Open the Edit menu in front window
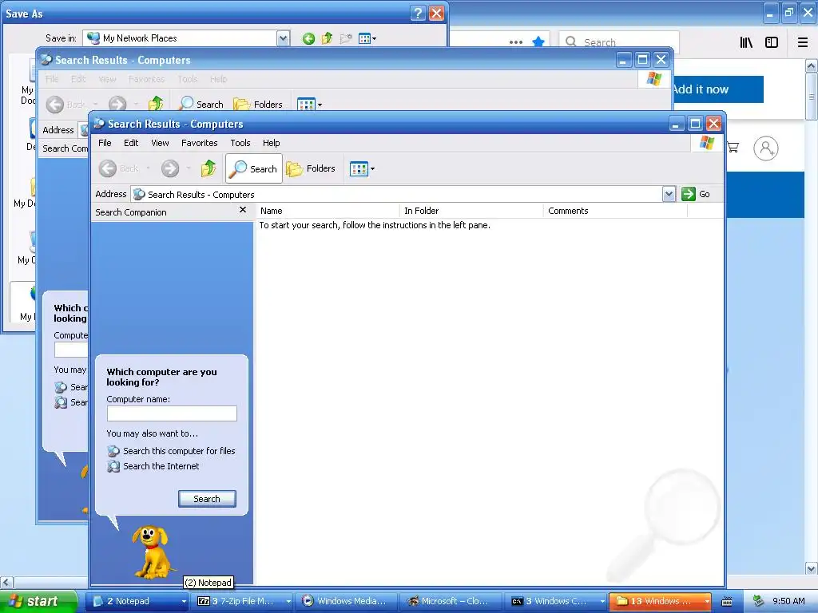The height and width of the screenshot is (613, 818). coord(131,143)
